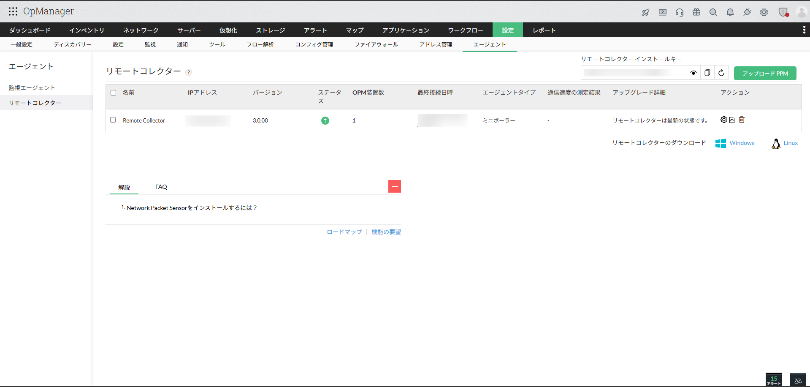
Task: Collapse the help panel red minus
Action: pyautogui.click(x=395, y=186)
